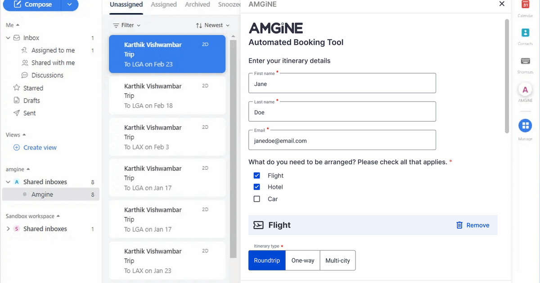
Task: Select the One-way itinerary option
Action: pos(302,260)
